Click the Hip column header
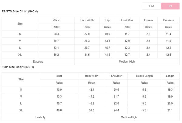182x123 pixels. [107, 20]
